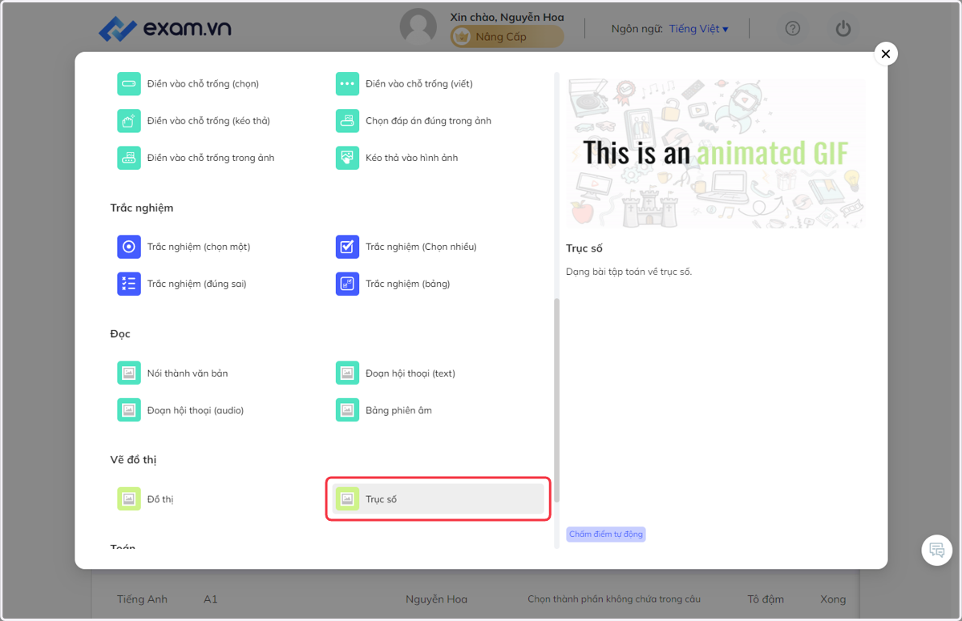Click the 'Điền vào chỗ trống trong ảnh' icon

129,158
